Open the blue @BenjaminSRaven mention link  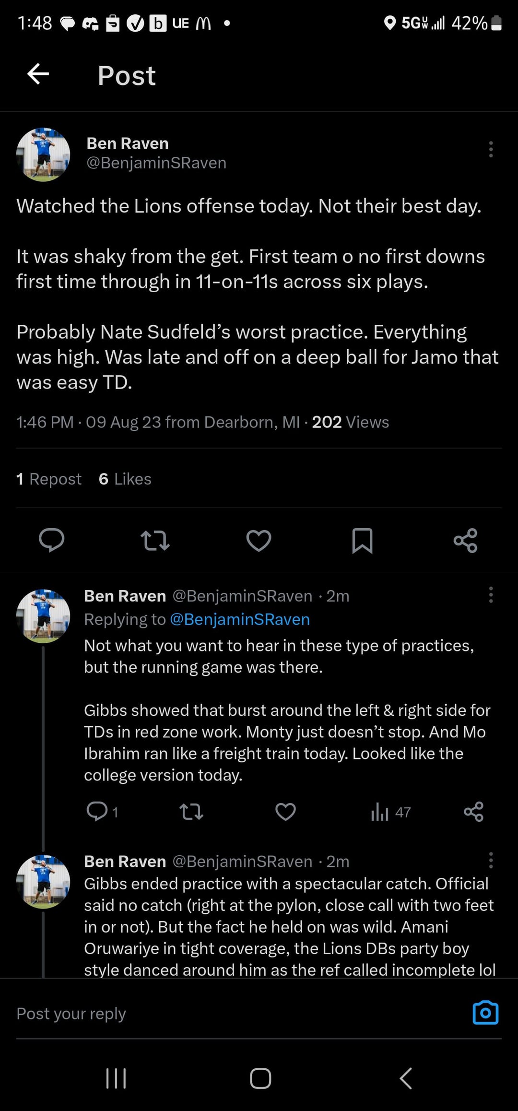[x=240, y=619]
